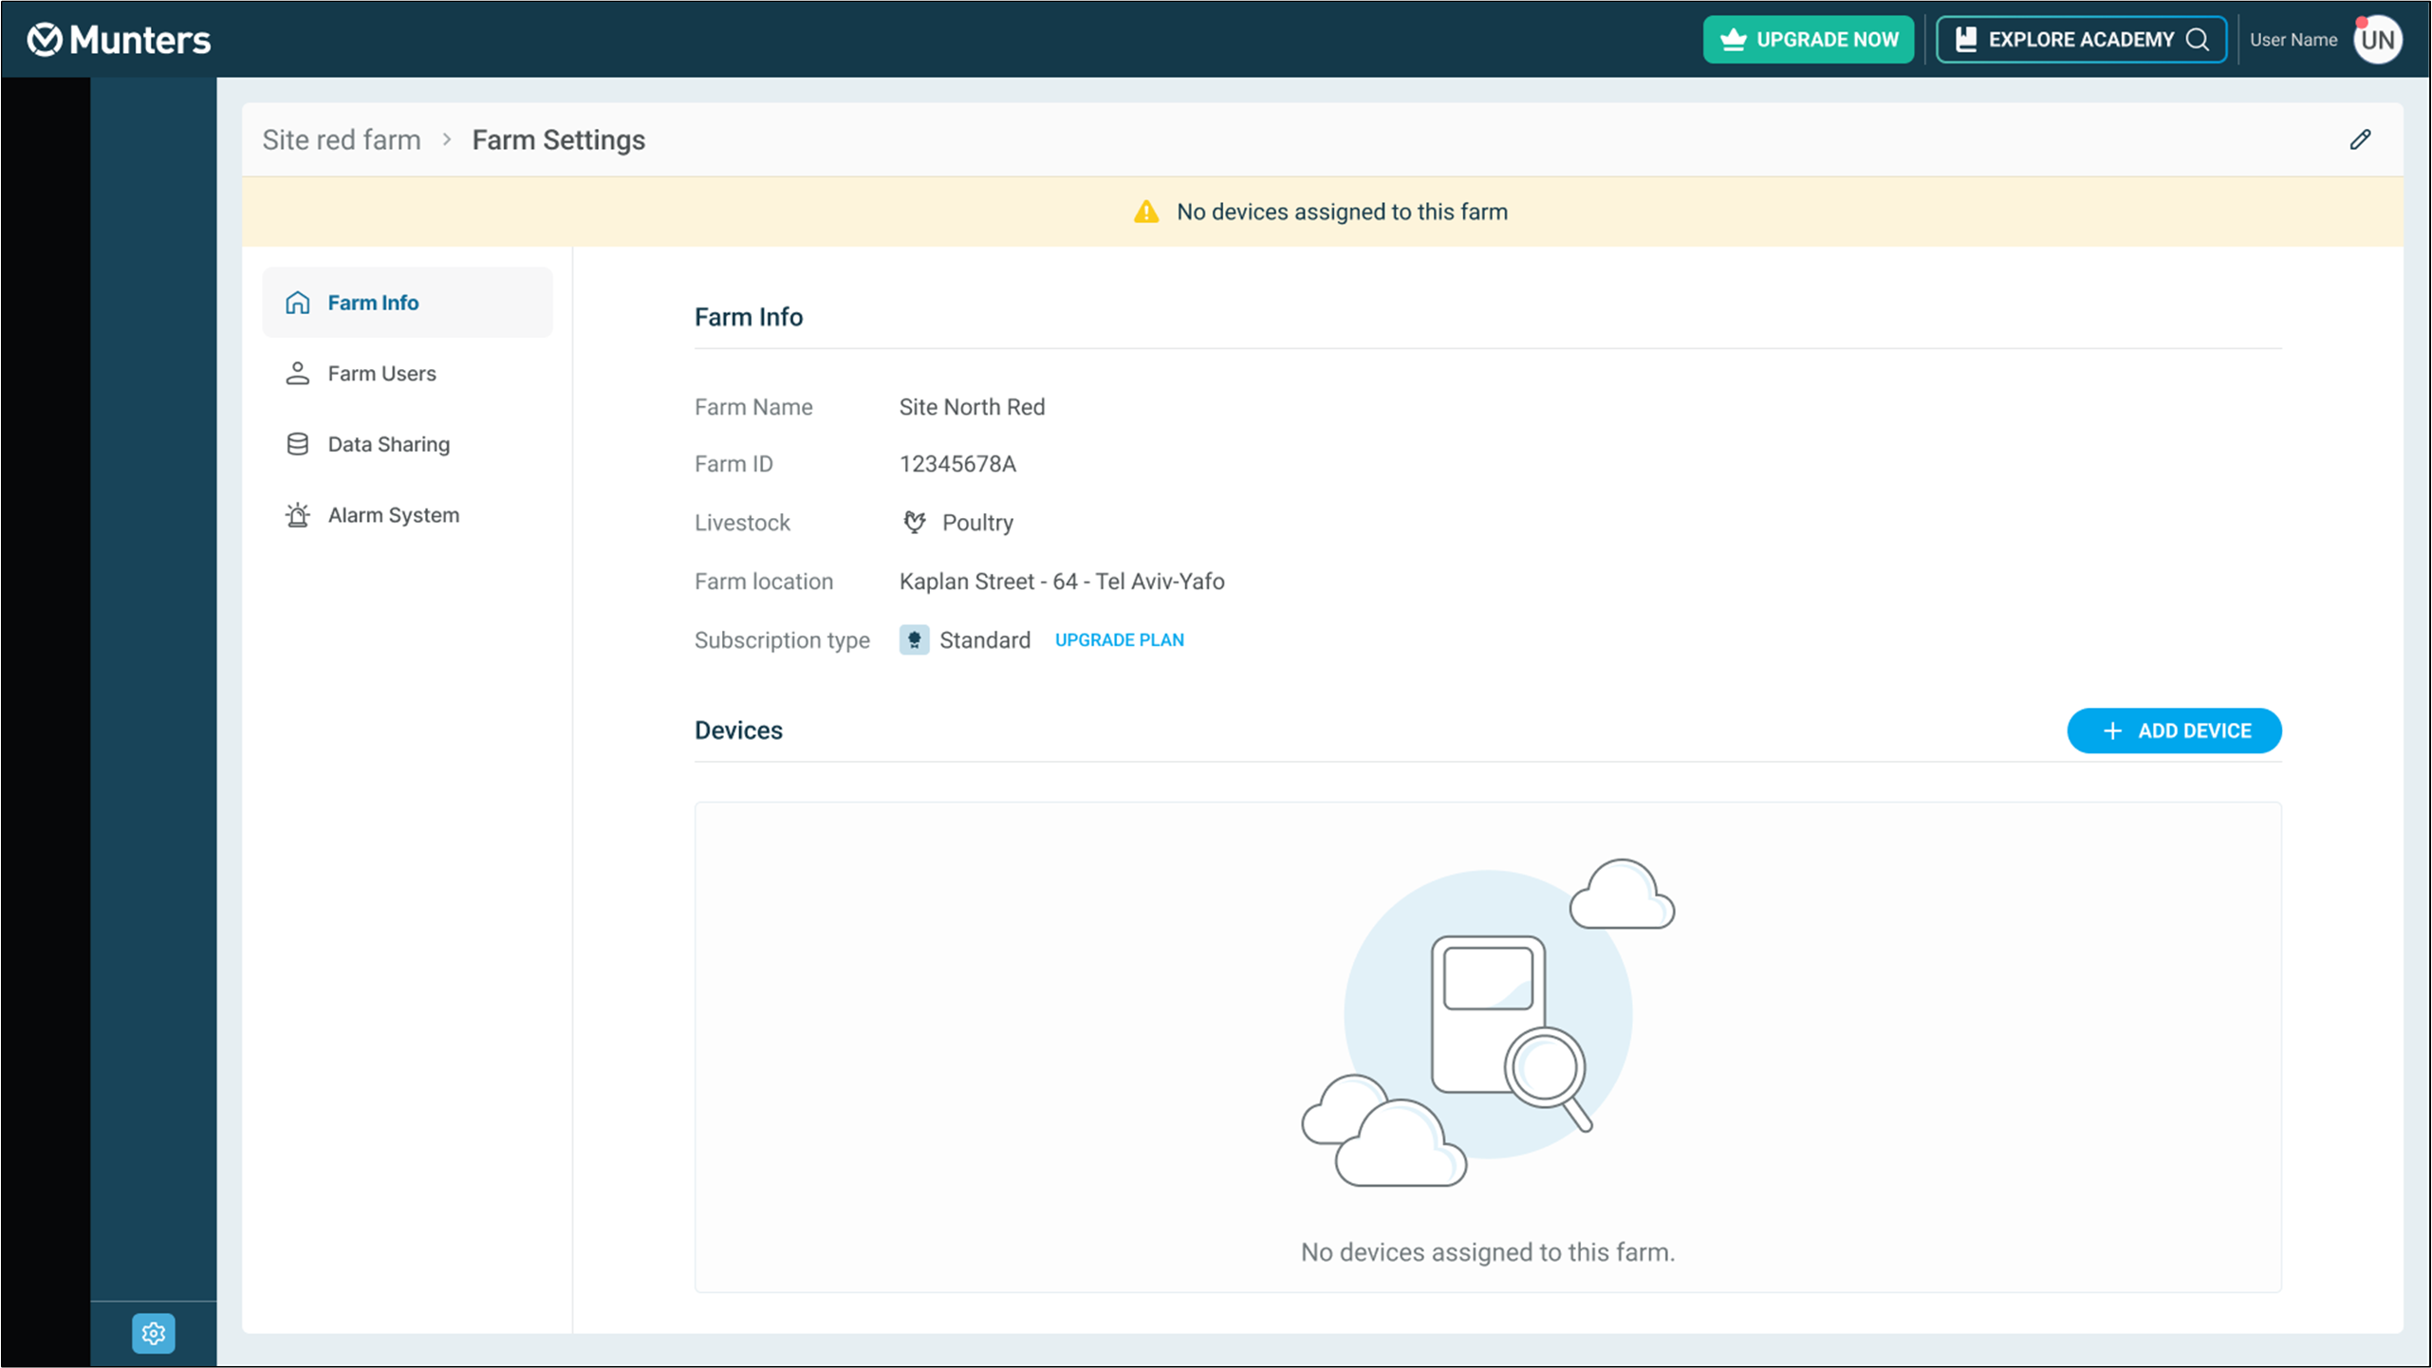Click the Alarm System siren icon
Image resolution: width=2432 pixels, height=1368 pixels.
(x=298, y=515)
